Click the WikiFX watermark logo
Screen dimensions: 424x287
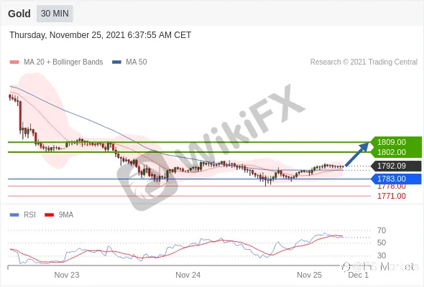(211, 147)
